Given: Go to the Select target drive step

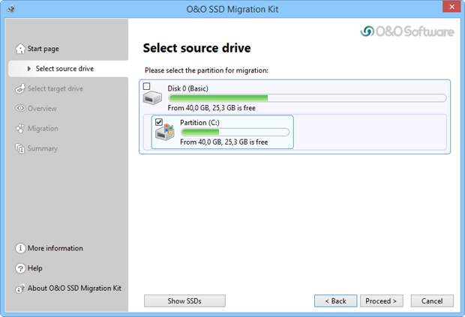Looking at the screenshot, I should pos(55,88).
